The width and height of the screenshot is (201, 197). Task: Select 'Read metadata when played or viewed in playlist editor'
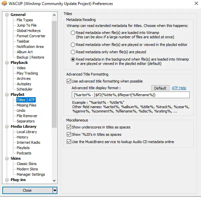tap(73, 45)
